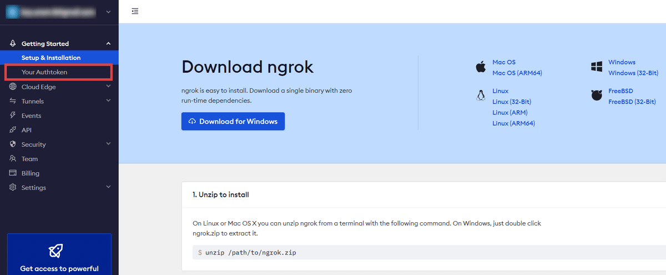The width and height of the screenshot is (666, 275).
Task: Download the Windows 64-bit build link
Action: 622,62
